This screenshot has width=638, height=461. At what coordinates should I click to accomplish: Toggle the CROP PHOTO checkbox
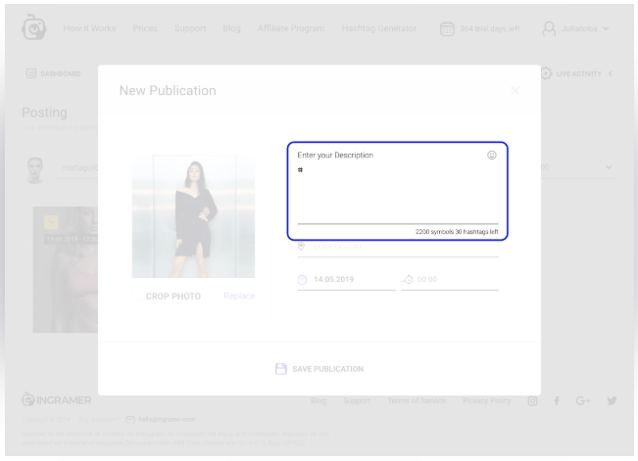[137, 296]
